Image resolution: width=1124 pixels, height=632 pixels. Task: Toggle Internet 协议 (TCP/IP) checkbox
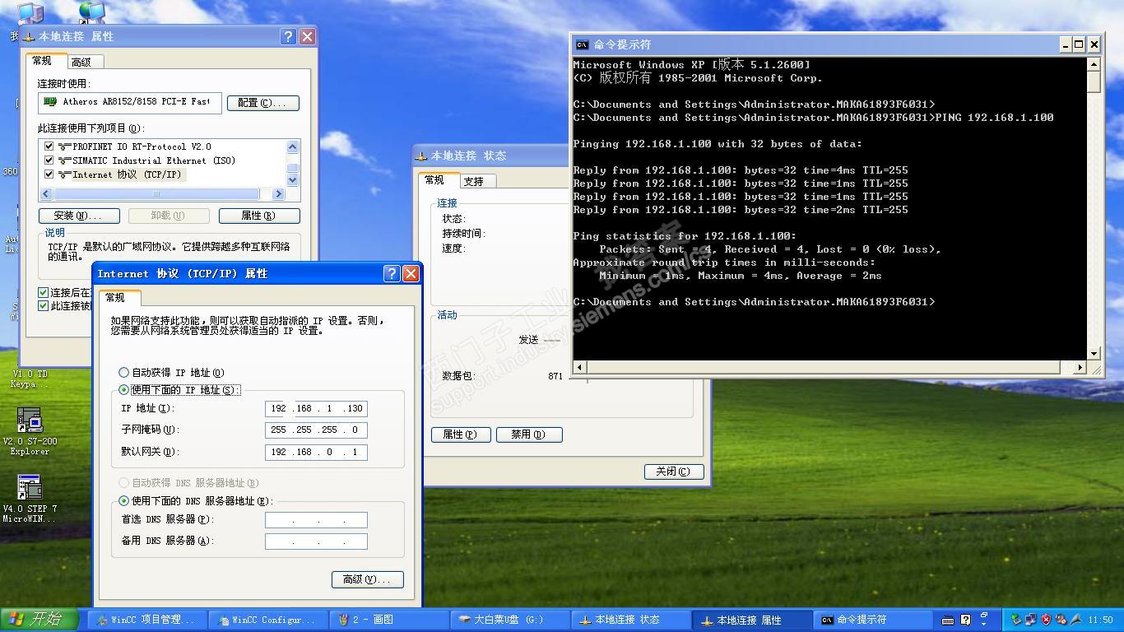click(49, 174)
